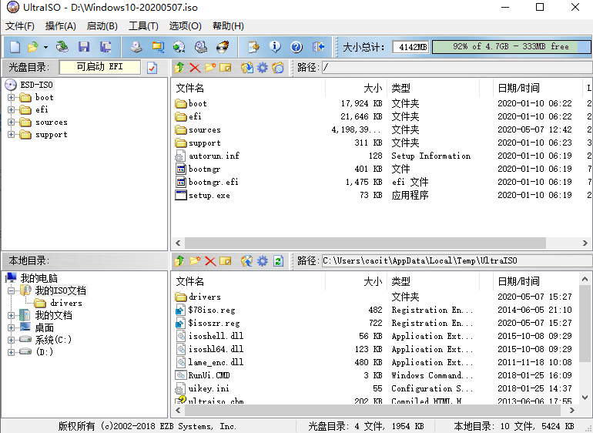Screen dimensions: 593x433
Task: Select setup.exe in the ISO file list
Action: [x=209, y=195]
